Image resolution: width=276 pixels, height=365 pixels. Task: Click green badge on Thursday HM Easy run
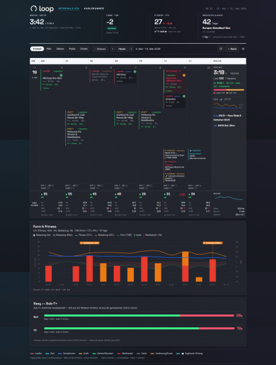coord(135,71)
